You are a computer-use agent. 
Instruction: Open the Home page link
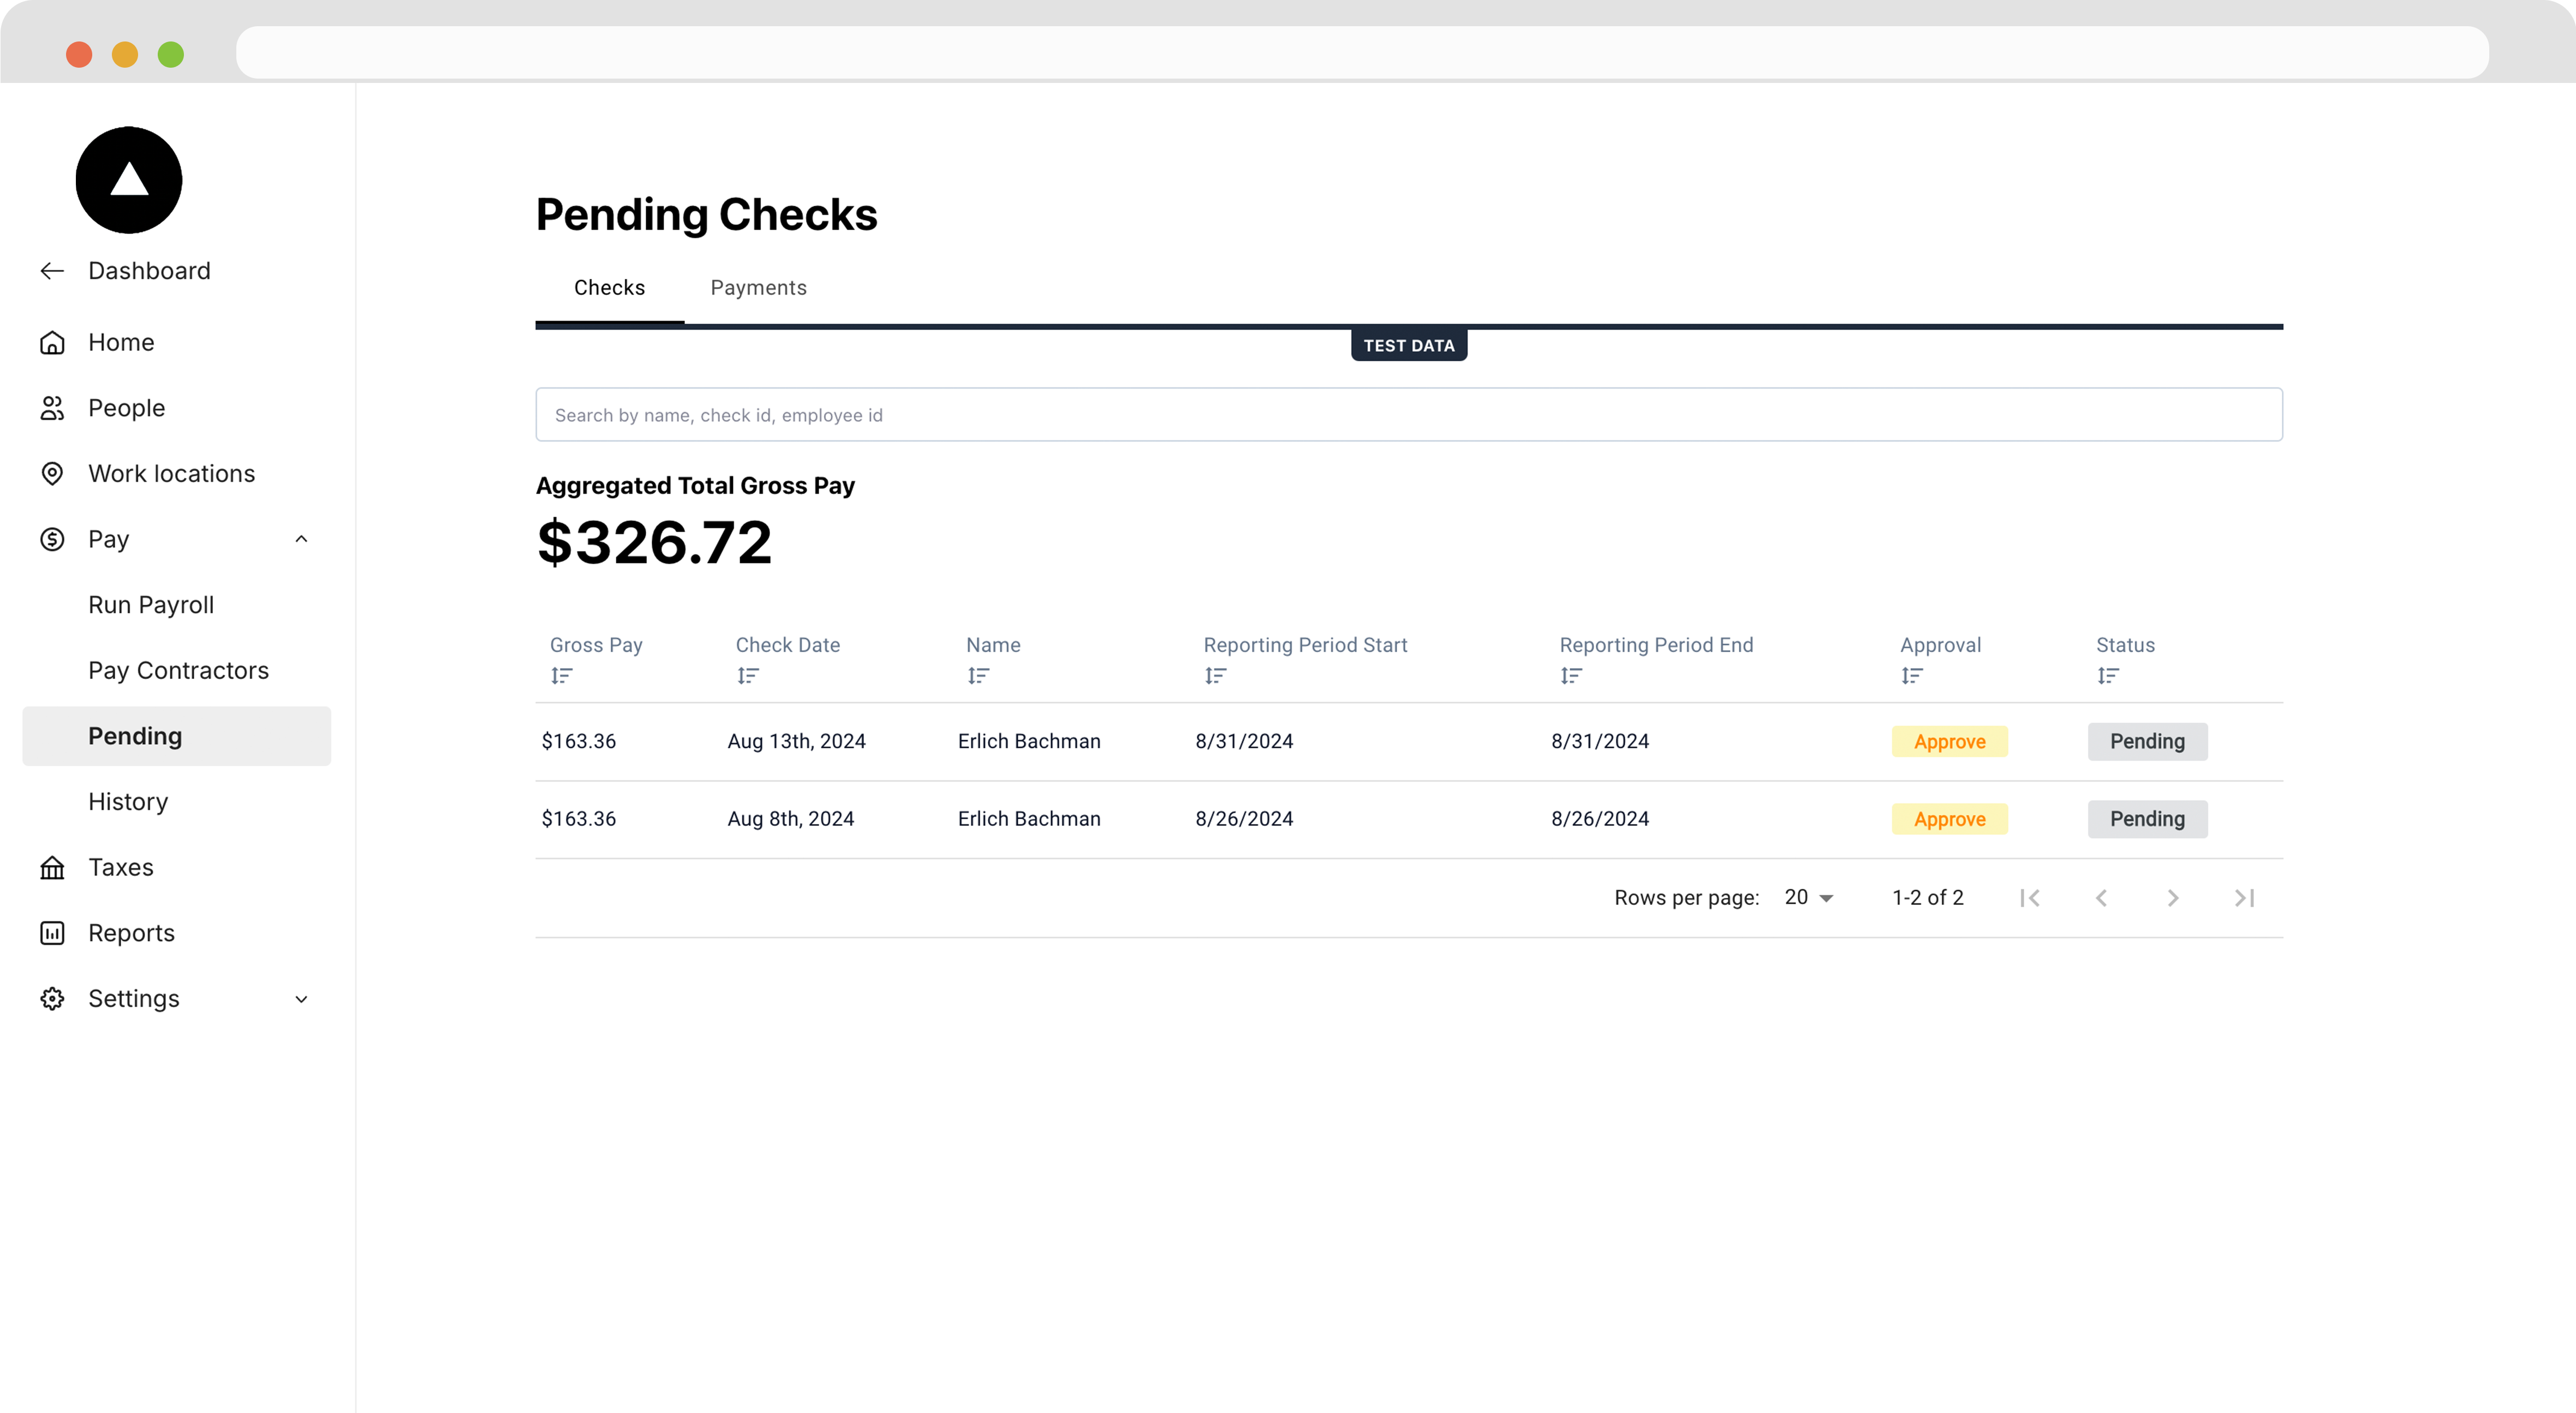click(121, 343)
